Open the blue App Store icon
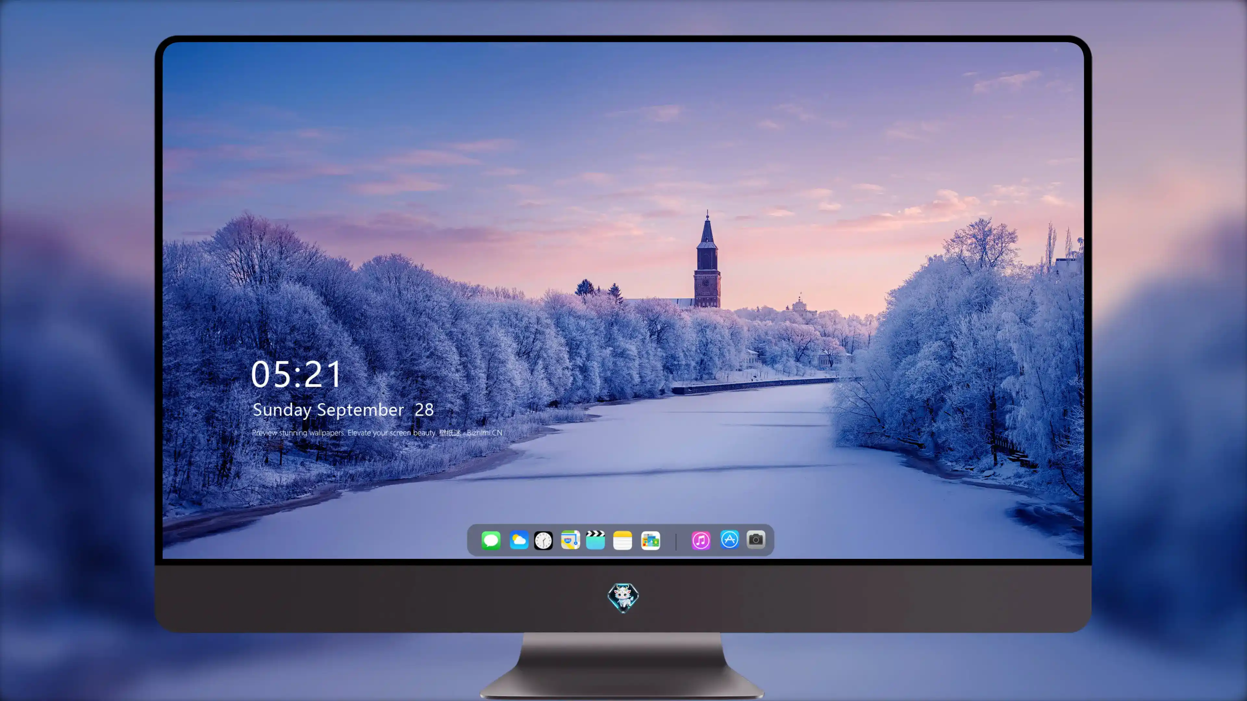The height and width of the screenshot is (701, 1247). click(x=729, y=539)
